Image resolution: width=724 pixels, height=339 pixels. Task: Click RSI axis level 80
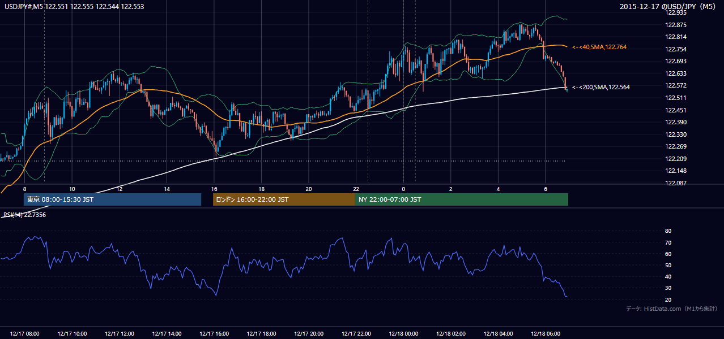coord(668,231)
